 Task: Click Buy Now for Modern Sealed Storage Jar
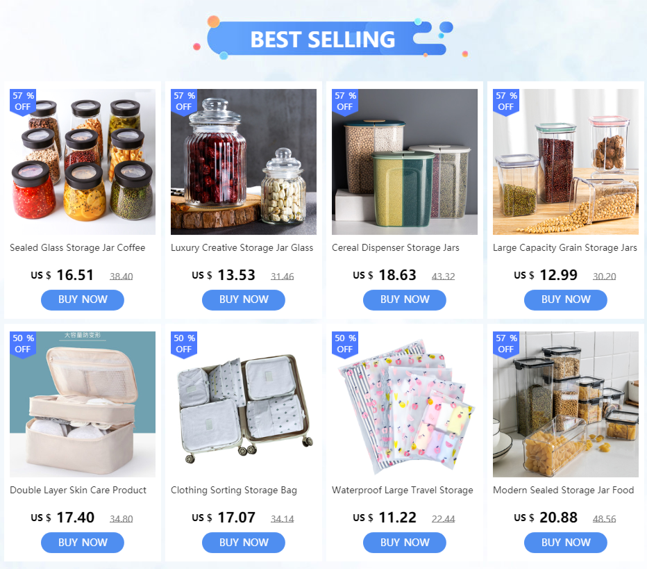tap(566, 542)
